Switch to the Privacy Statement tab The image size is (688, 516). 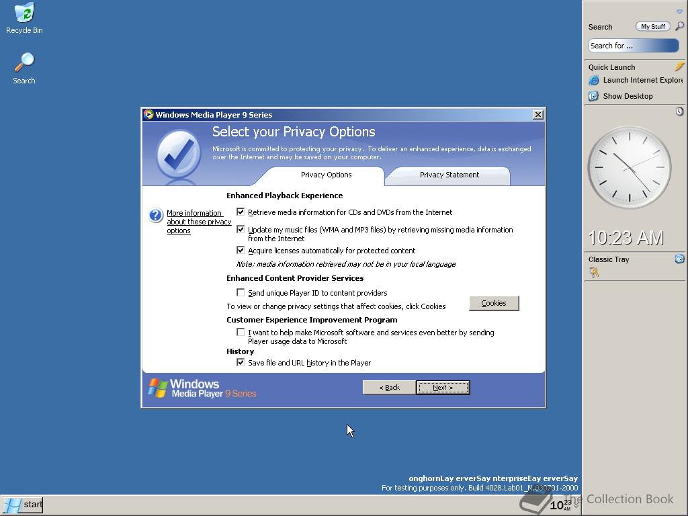coord(449,175)
